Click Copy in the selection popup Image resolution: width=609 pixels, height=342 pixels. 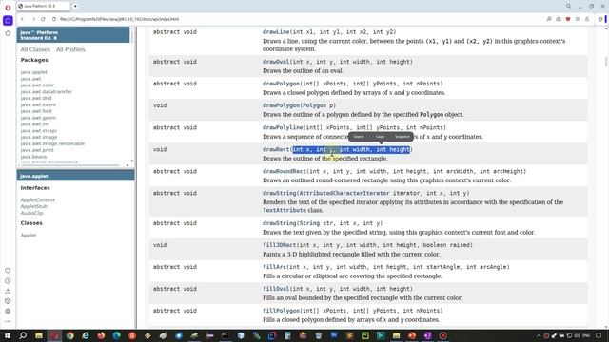click(x=380, y=137)
